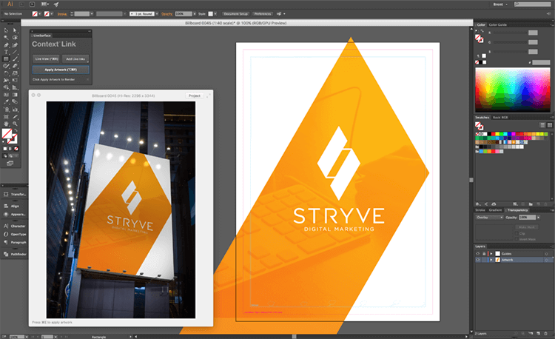The height and width of the screenshot is (339, 555).
Task: Open the Style dropdown in control bar
Action: coord(215,14)
